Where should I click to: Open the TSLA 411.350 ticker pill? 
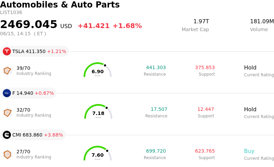[35, 51]
